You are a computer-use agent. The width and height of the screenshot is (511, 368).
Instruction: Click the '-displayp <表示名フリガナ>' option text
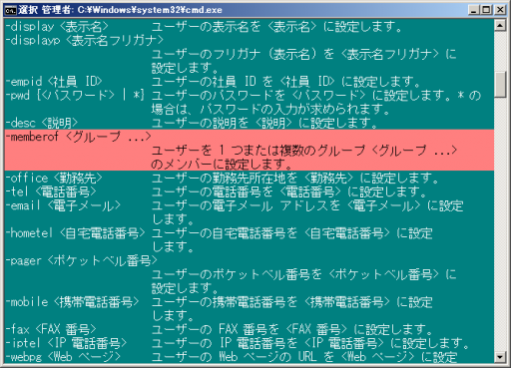[85, 41]
